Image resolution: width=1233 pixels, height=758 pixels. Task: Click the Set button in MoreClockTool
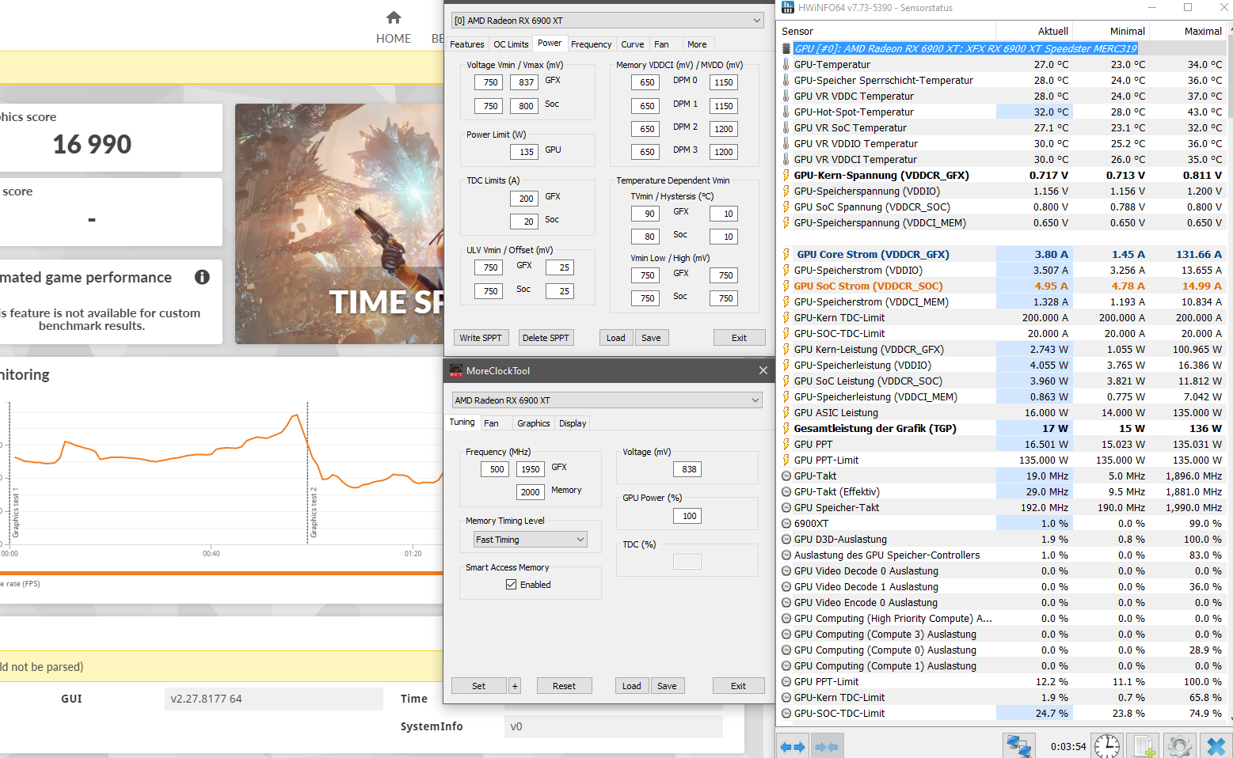coord(478,686)
